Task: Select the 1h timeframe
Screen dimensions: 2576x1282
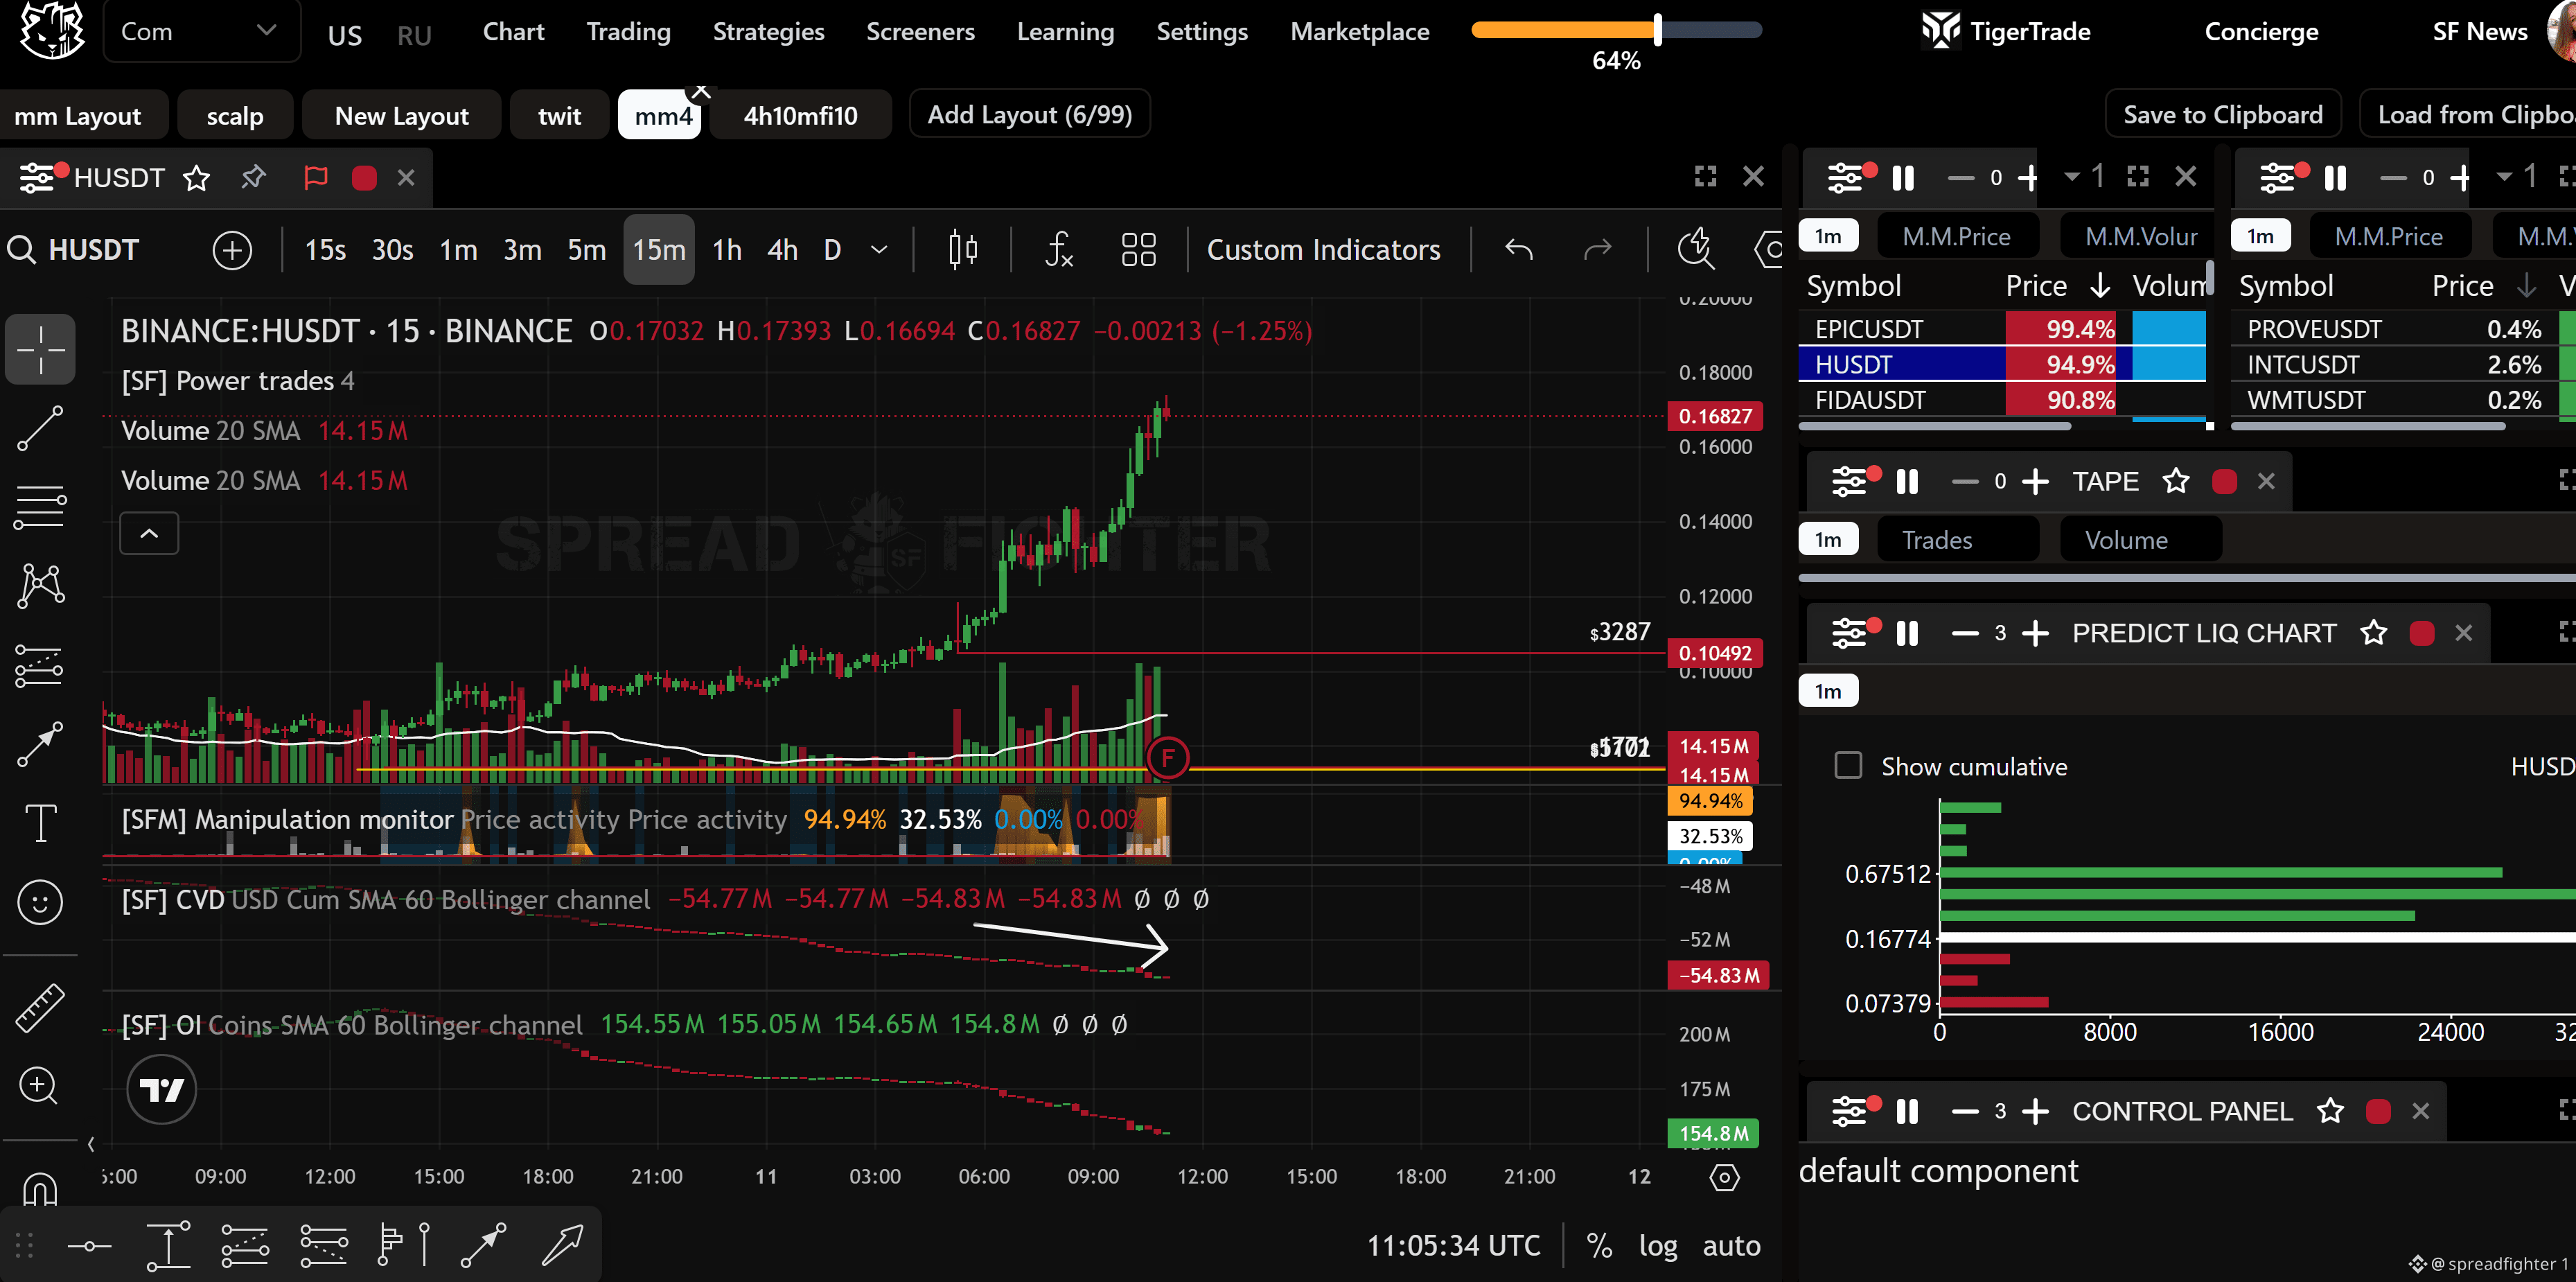Action: pos(727,250)
